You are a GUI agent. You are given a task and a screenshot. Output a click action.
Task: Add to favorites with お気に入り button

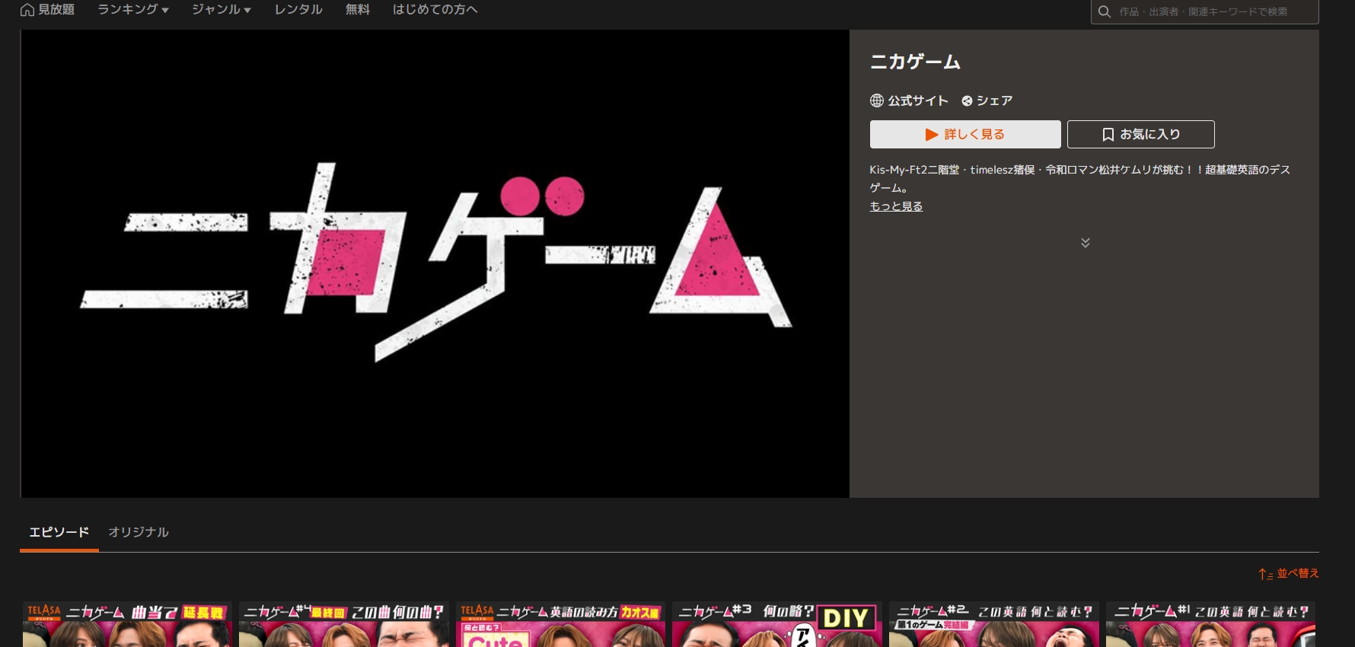coord(1140,134)
